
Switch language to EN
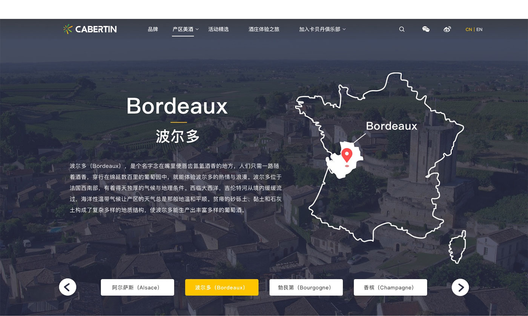point(479,29)
